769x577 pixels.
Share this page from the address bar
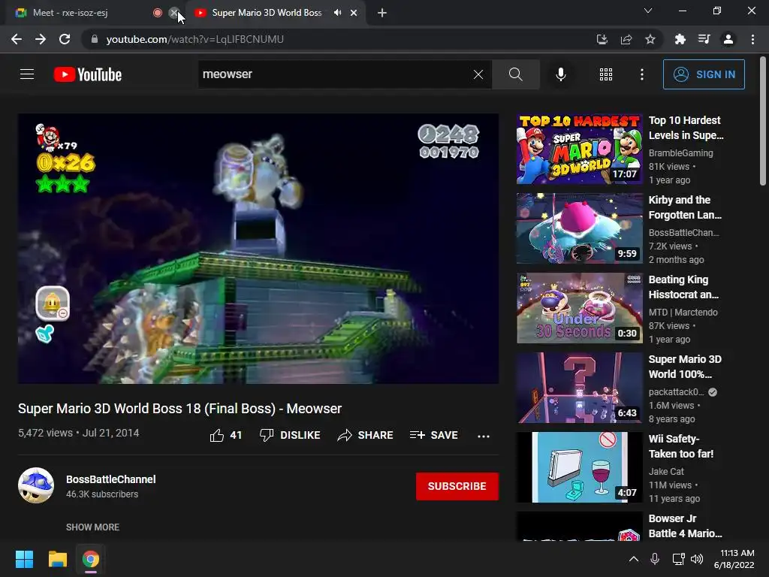click(626, 39)
